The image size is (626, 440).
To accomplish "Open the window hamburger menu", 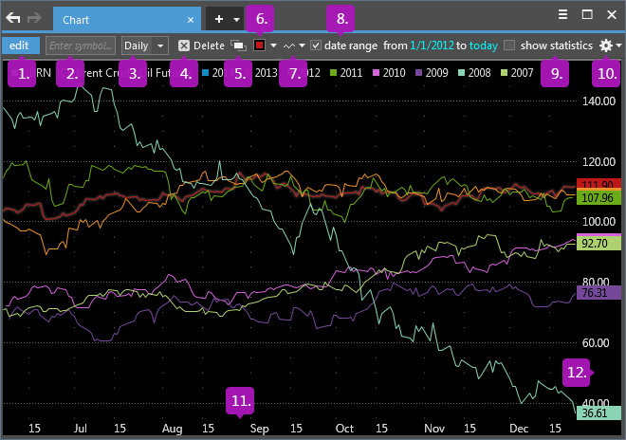I will tap(563, 15).
